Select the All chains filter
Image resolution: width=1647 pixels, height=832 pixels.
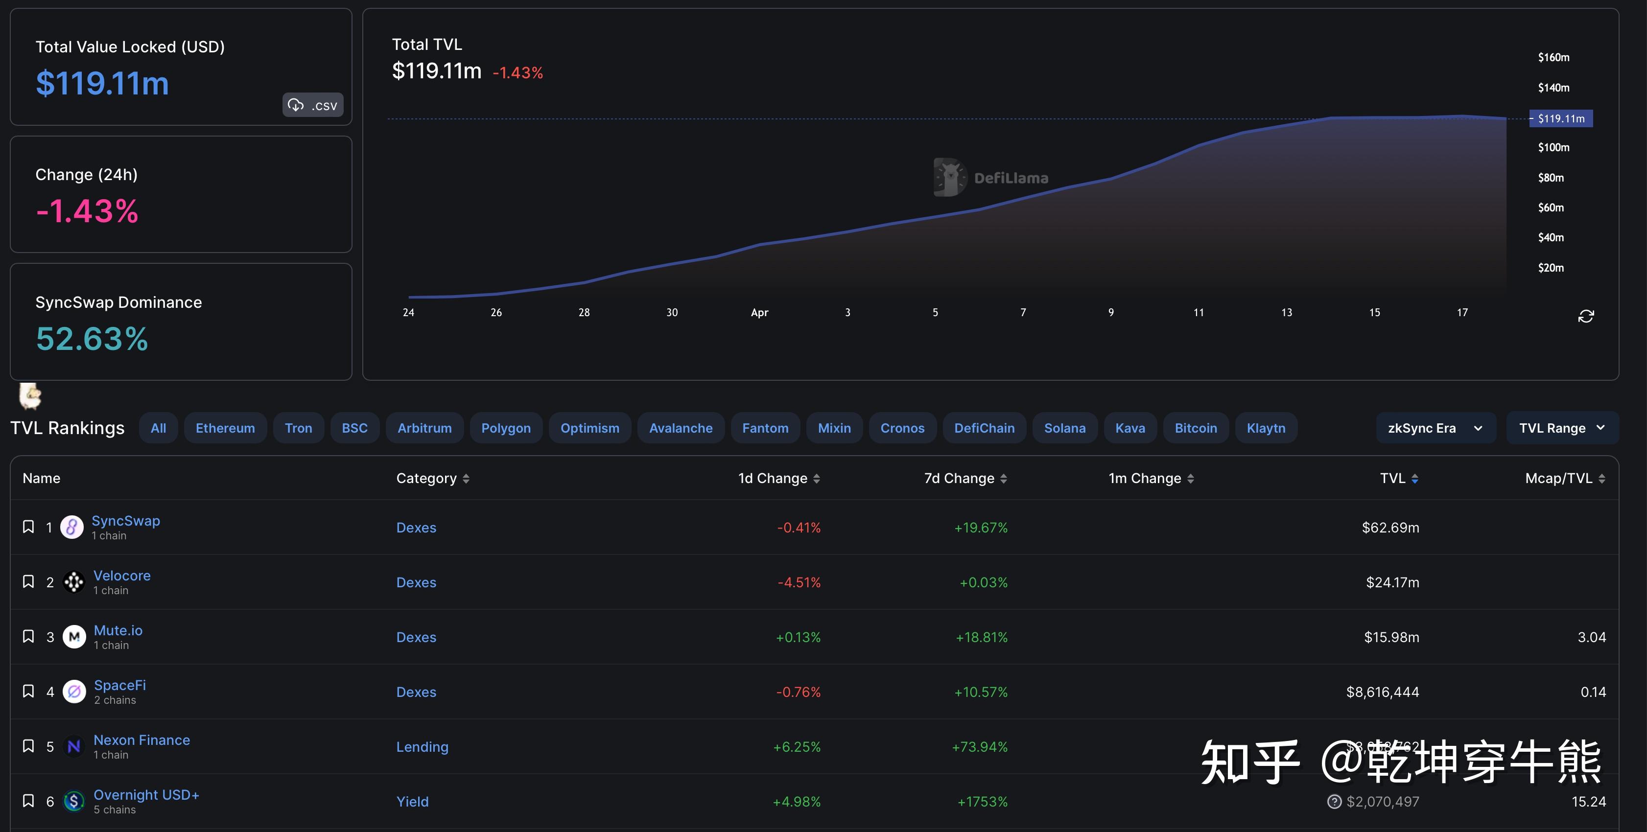pyautogui.click(x=158, y=428)
